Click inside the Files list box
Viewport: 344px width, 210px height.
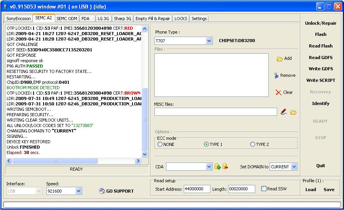point(212,75)
